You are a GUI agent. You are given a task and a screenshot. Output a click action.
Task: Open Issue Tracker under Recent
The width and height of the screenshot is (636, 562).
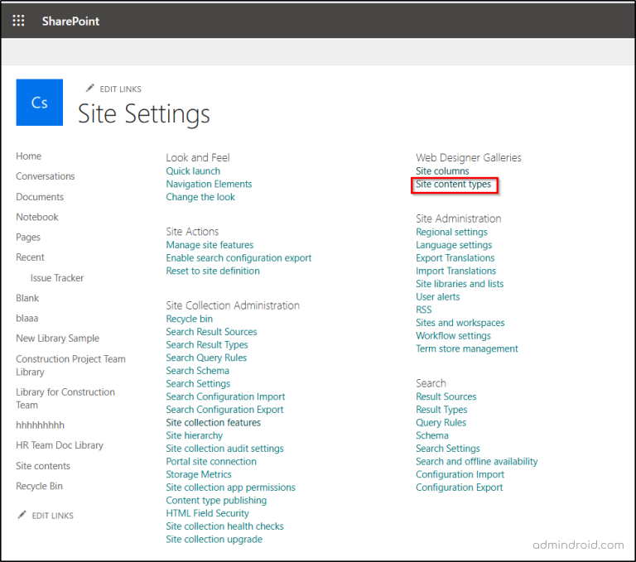[57, 278]
